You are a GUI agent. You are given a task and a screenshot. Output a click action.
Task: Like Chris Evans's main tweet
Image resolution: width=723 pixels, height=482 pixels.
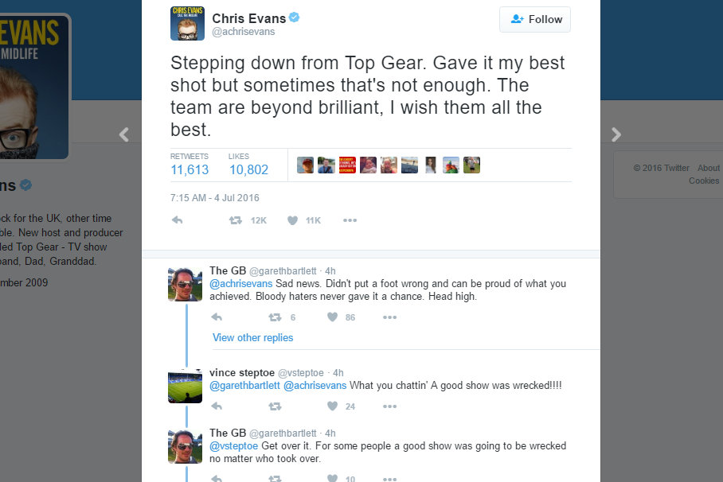coord(292,220)
